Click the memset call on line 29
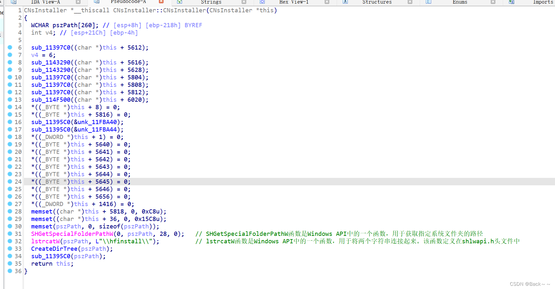The image size is (555, 289). point(42,219)
